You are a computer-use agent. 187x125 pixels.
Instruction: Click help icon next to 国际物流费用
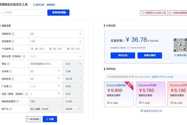(18, 102)
